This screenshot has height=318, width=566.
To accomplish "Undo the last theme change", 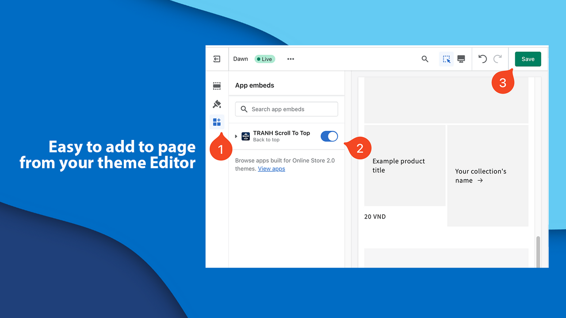I will [482, 59].
